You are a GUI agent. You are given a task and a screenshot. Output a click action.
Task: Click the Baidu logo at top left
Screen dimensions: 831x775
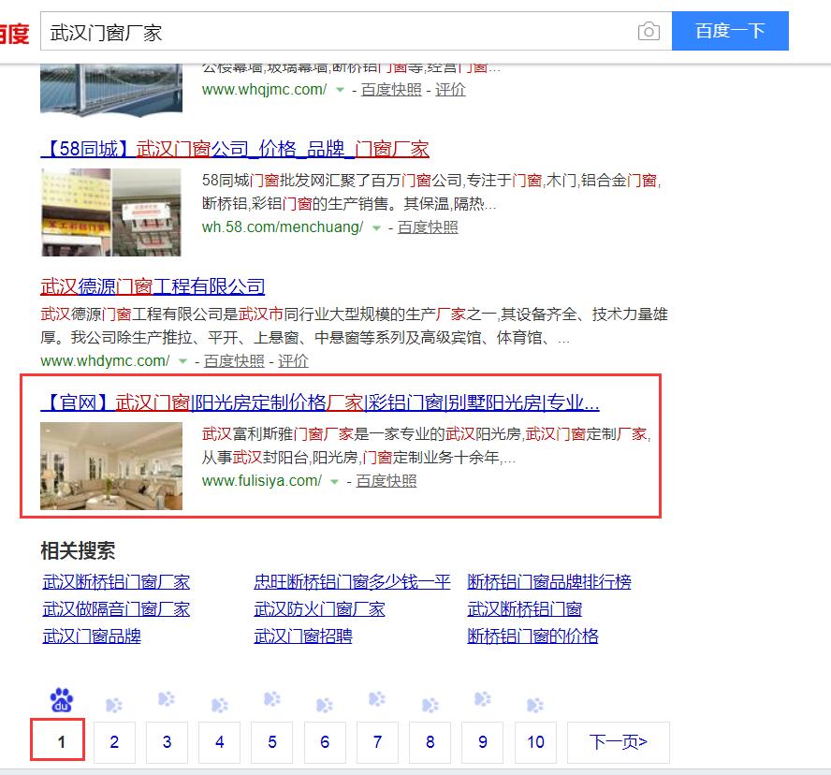click(13, 33)
